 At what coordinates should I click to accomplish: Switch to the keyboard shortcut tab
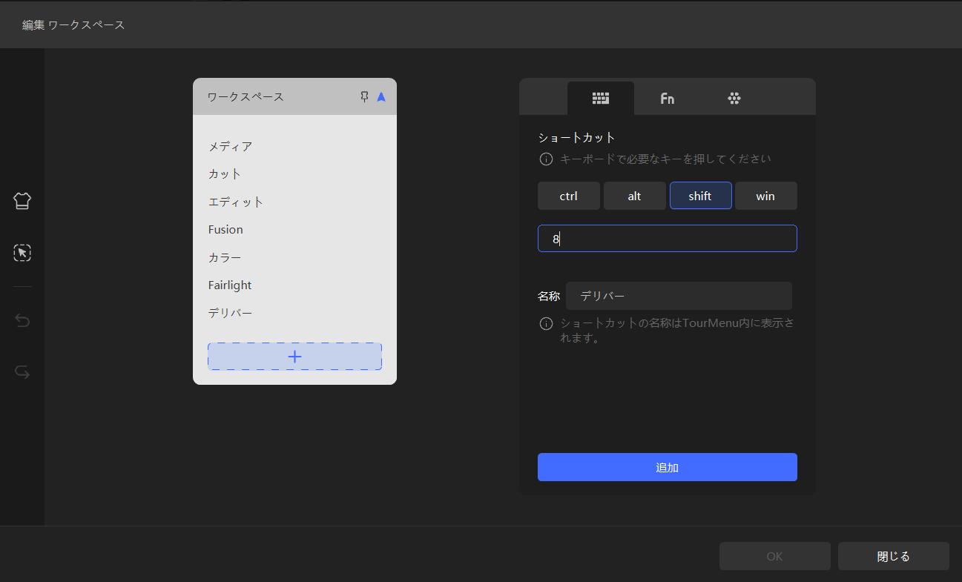[x=601, y=98]
